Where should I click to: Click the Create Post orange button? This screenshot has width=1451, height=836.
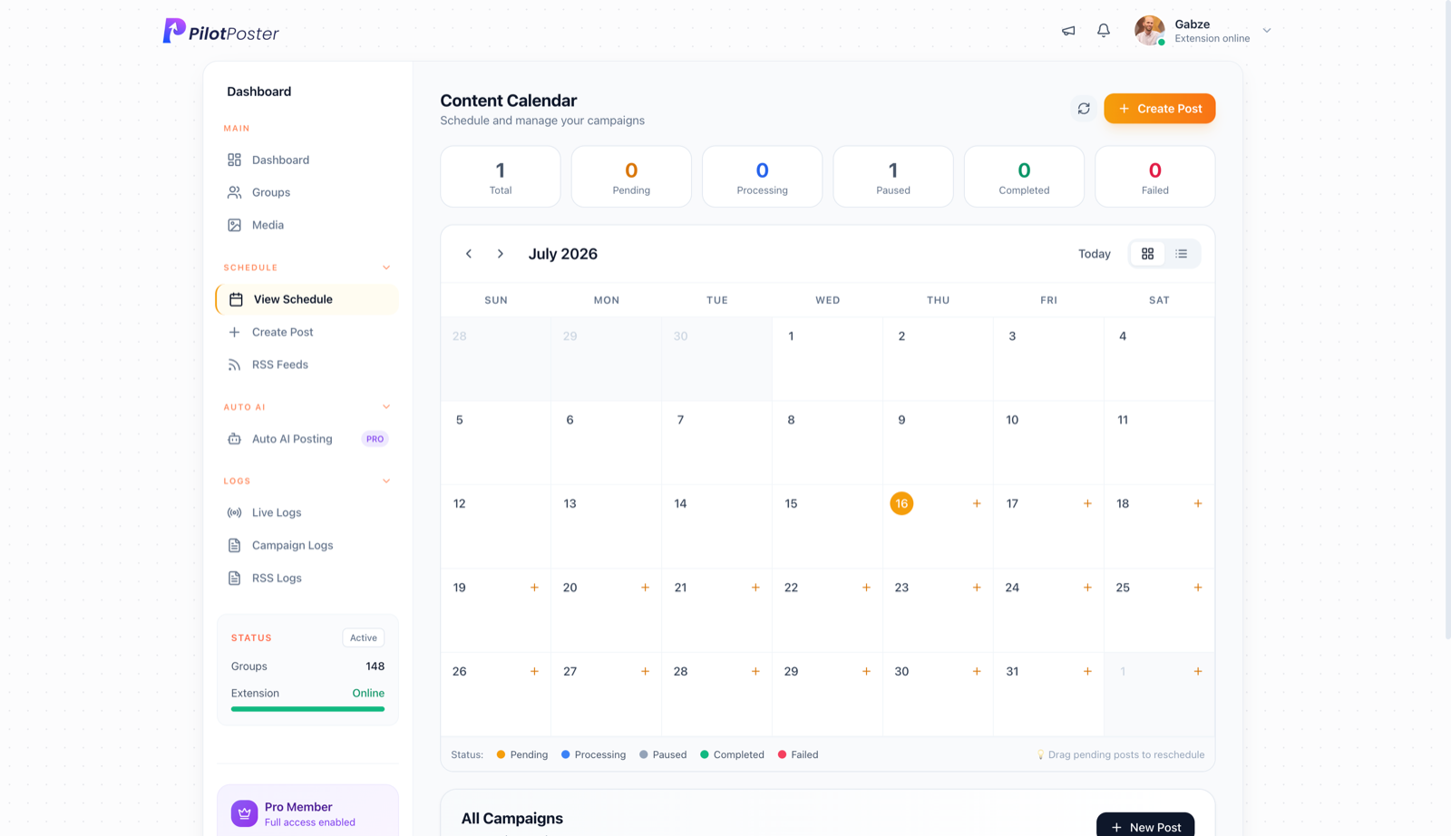coord(1159,109)
